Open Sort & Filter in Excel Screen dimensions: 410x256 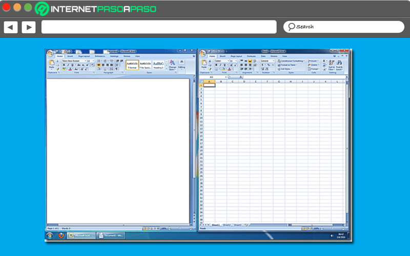click(x=332, y=65)
